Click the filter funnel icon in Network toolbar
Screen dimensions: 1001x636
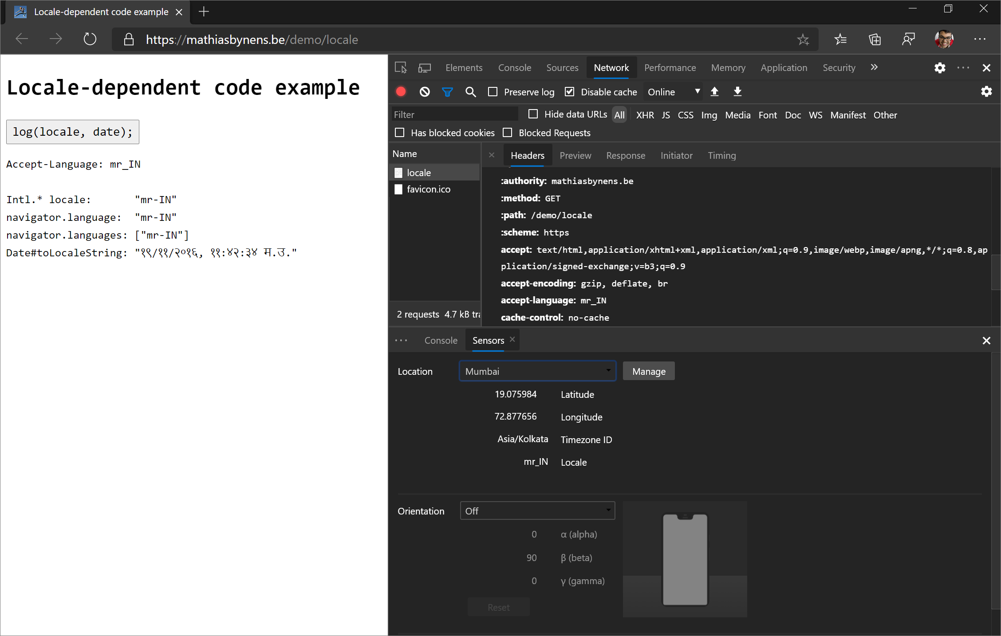click(x=447, y=91)
